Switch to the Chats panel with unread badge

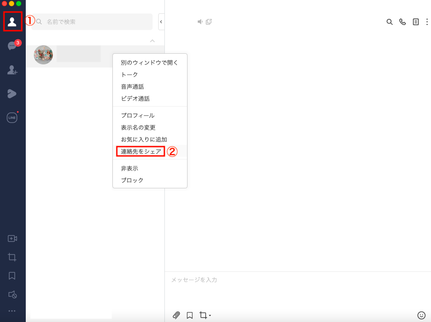[12, 46]
